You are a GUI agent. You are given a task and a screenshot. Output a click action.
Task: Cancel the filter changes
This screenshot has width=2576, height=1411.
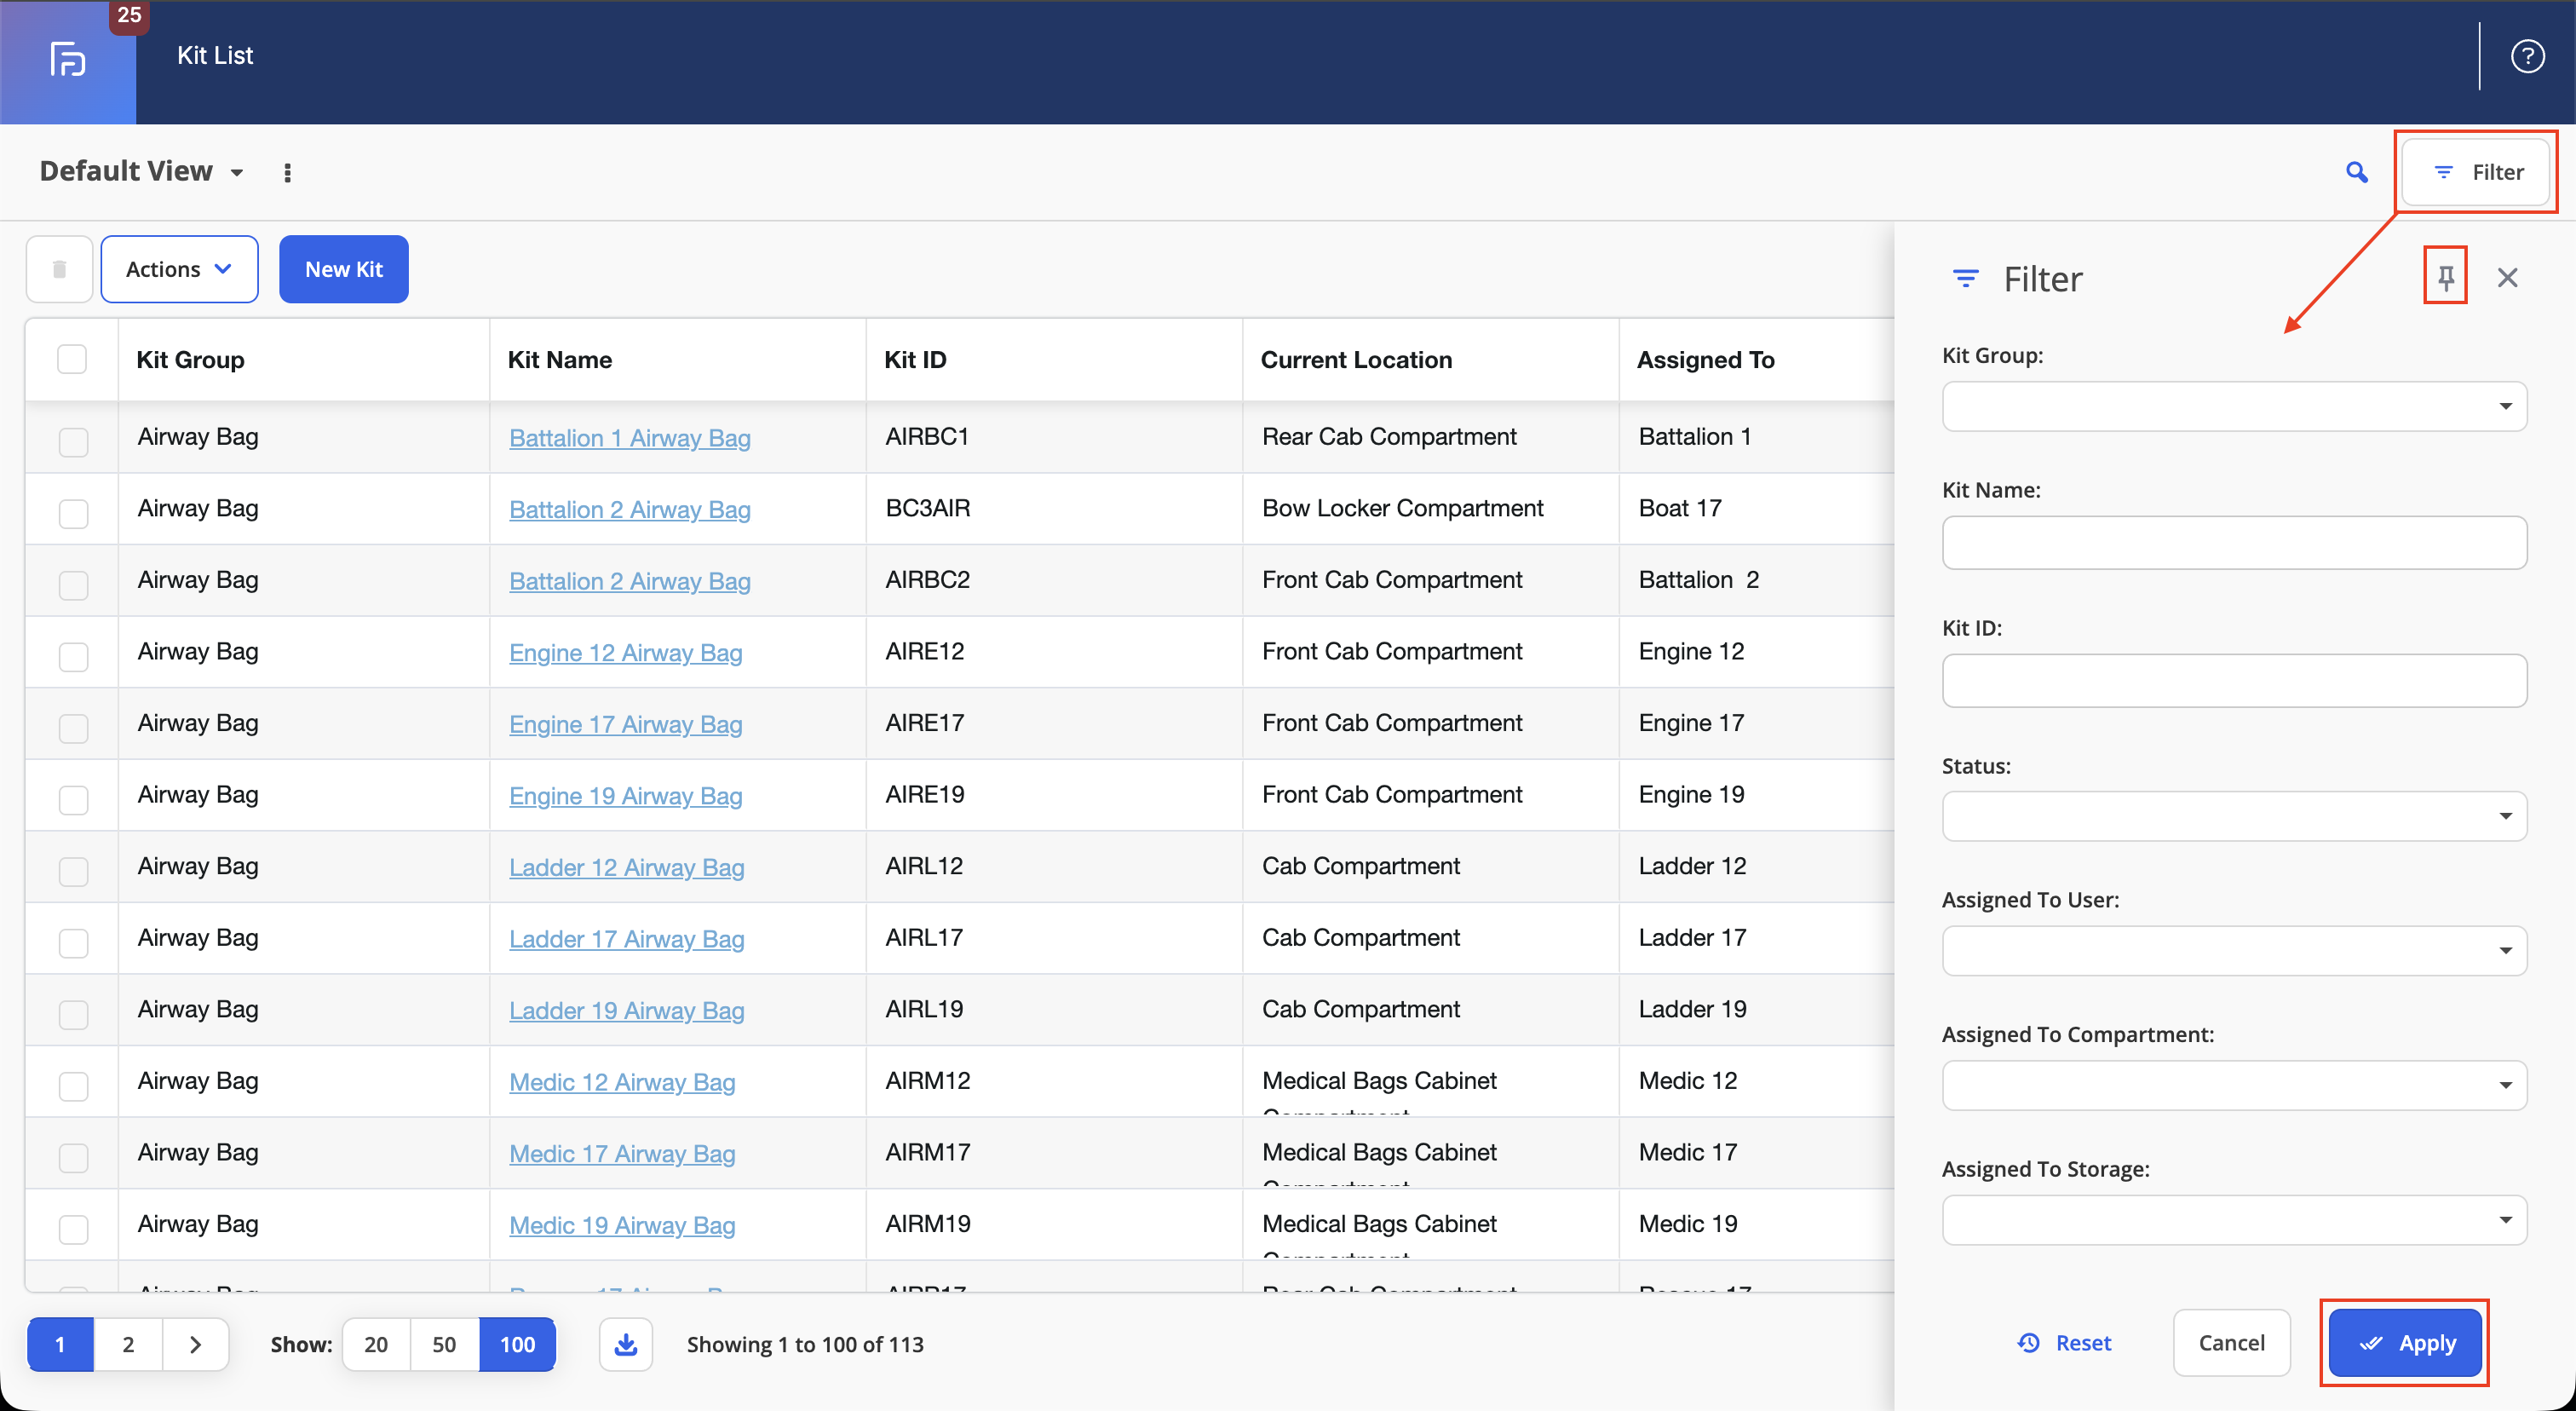tap(2231, 1343)
